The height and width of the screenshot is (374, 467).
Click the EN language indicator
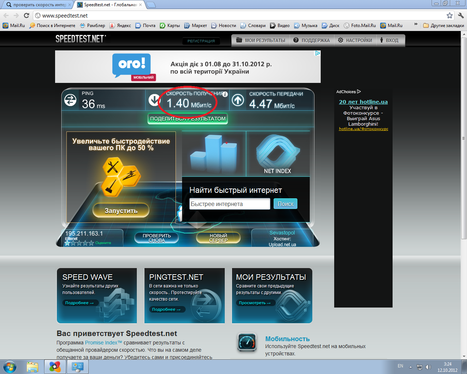[x=400, y=366]
